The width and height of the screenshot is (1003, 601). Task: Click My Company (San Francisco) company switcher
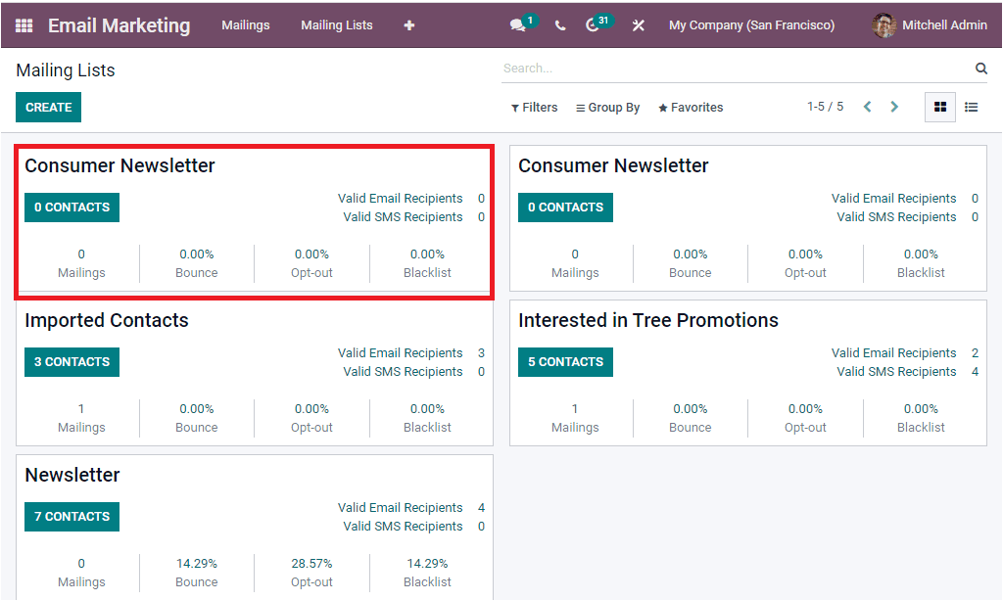pyautogui.click(x=751, y=24)
